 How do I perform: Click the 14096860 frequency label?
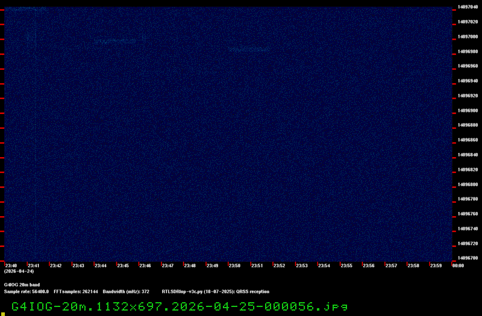coord(468,140)
